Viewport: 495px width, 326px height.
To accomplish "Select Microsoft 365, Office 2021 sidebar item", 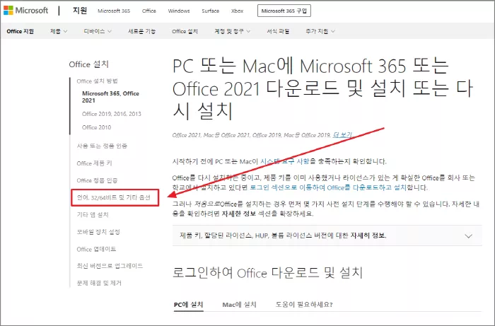I will (110, 97).
